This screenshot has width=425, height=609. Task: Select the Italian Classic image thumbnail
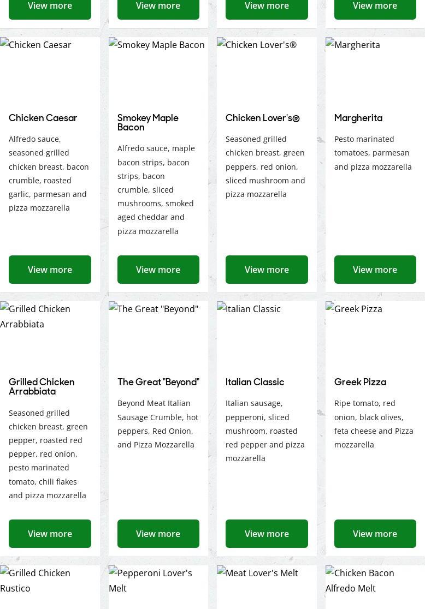point(267,333)
